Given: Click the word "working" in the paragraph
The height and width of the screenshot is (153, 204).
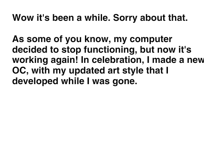Looking at the screenshot, I should tap(30, 61).
